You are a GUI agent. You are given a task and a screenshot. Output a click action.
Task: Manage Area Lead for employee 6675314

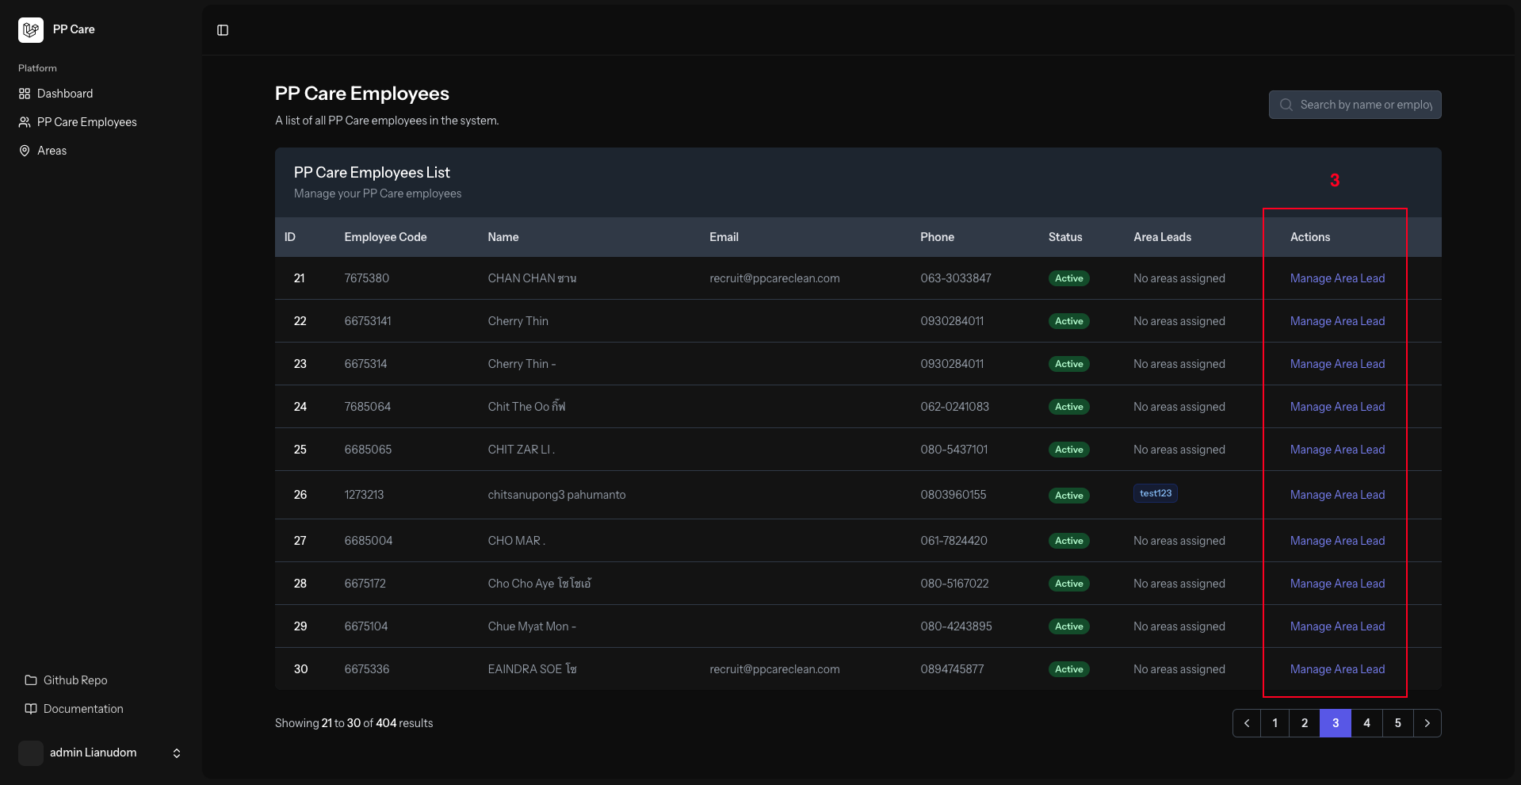tap(1337, 364)
